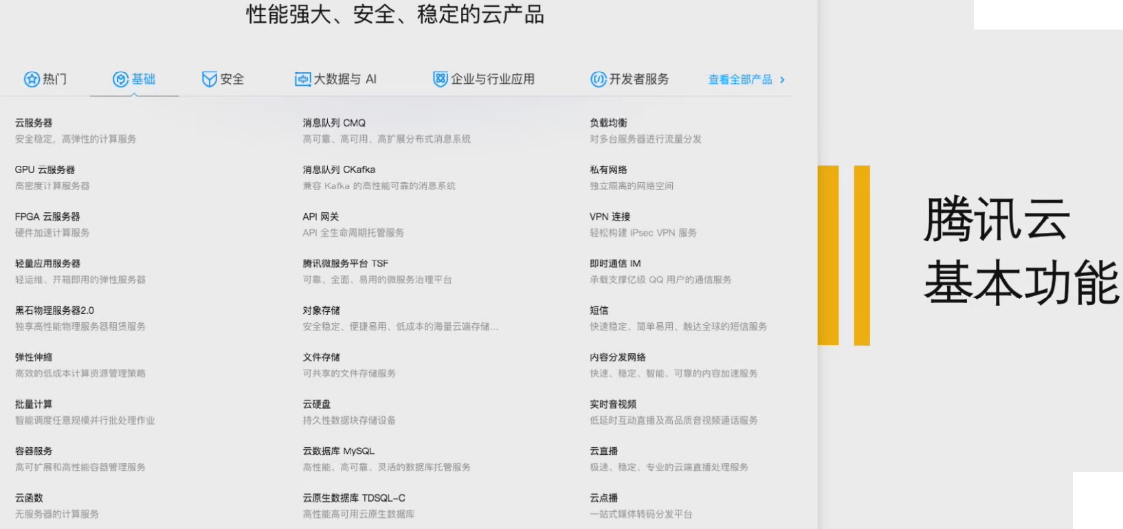The image size is (1123, 529).
Task: Click the shield icon beside 安全
Action: (x=209, y=79)
